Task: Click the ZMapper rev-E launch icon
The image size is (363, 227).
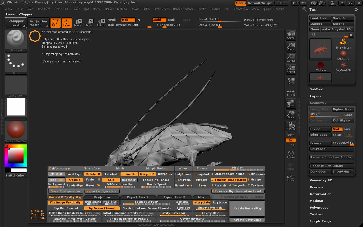Action: tap(16, 23)
